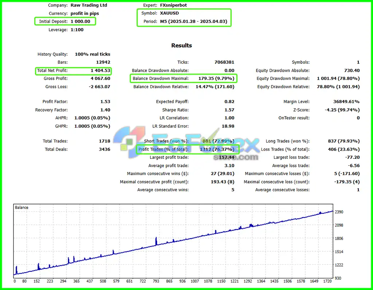Click the Largest loss trade value -77.20
Viewport: 373px width, 290px height.
pos(352,157)
